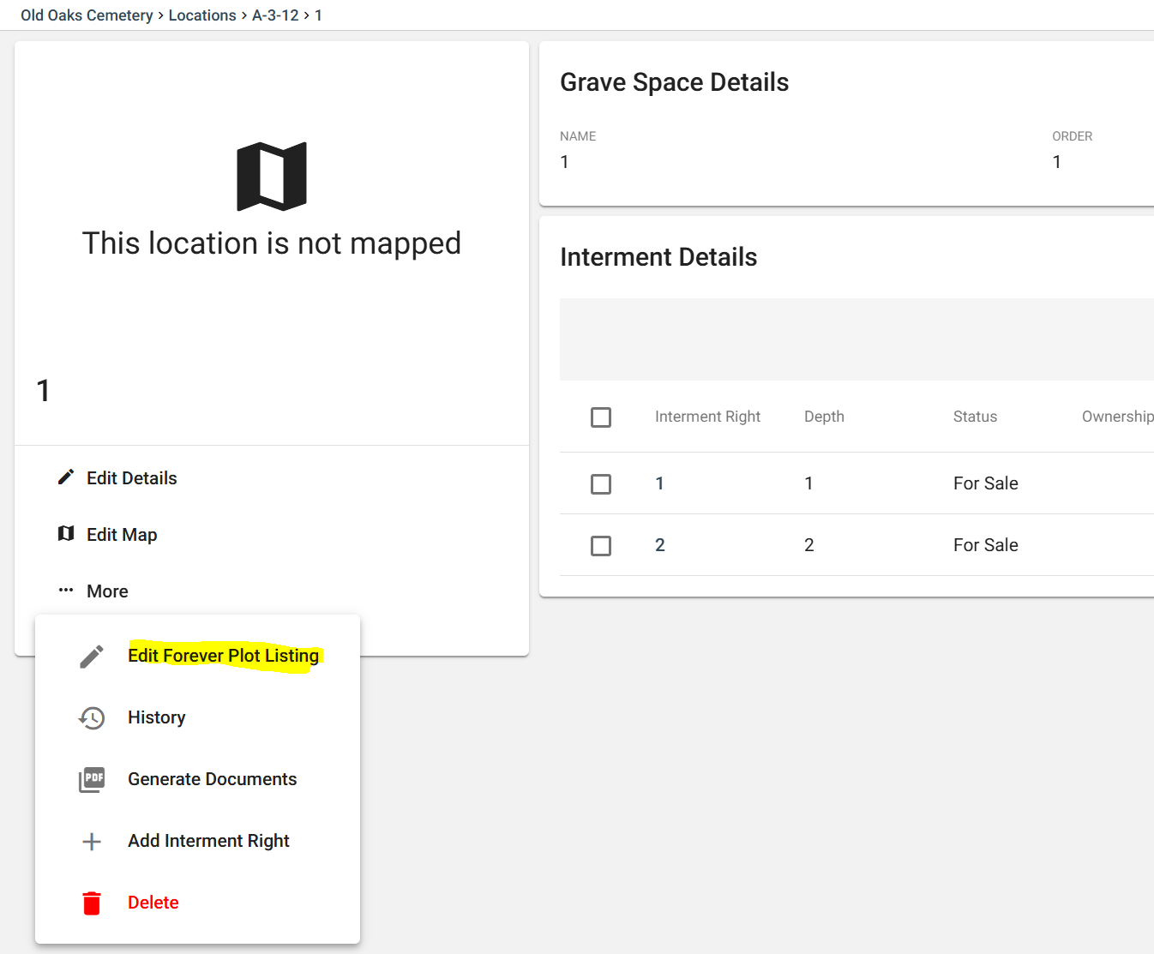
Task: Expand the More options label
Action: [107, 591]
